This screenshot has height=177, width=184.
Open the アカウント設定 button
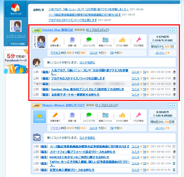[x=18, y=44]
